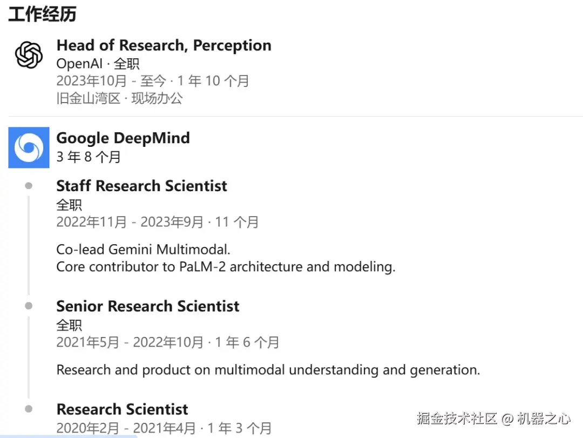Screen dimensions: 583x438
Task: Click the OpenAI company logo
Action: (28, 54)
